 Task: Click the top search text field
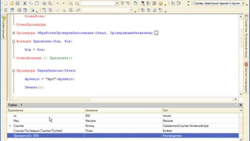tap(98, 3)
